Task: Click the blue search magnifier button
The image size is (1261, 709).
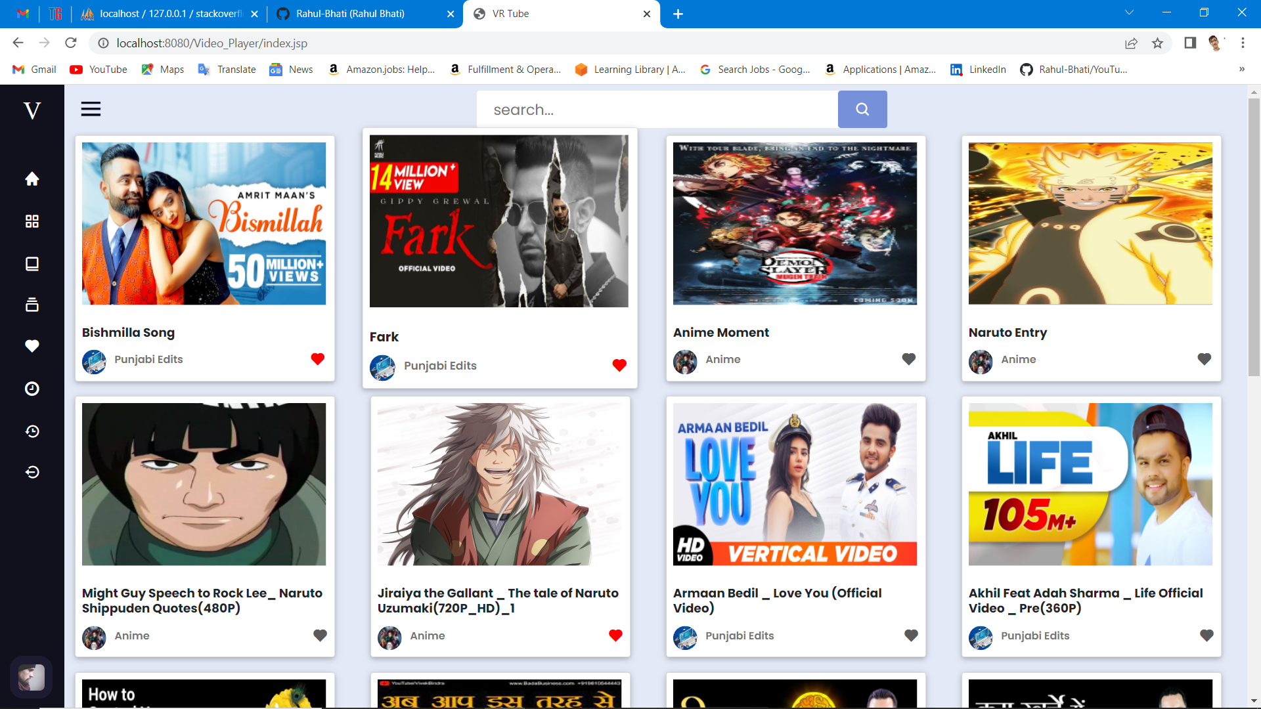Action: point(862,110)
